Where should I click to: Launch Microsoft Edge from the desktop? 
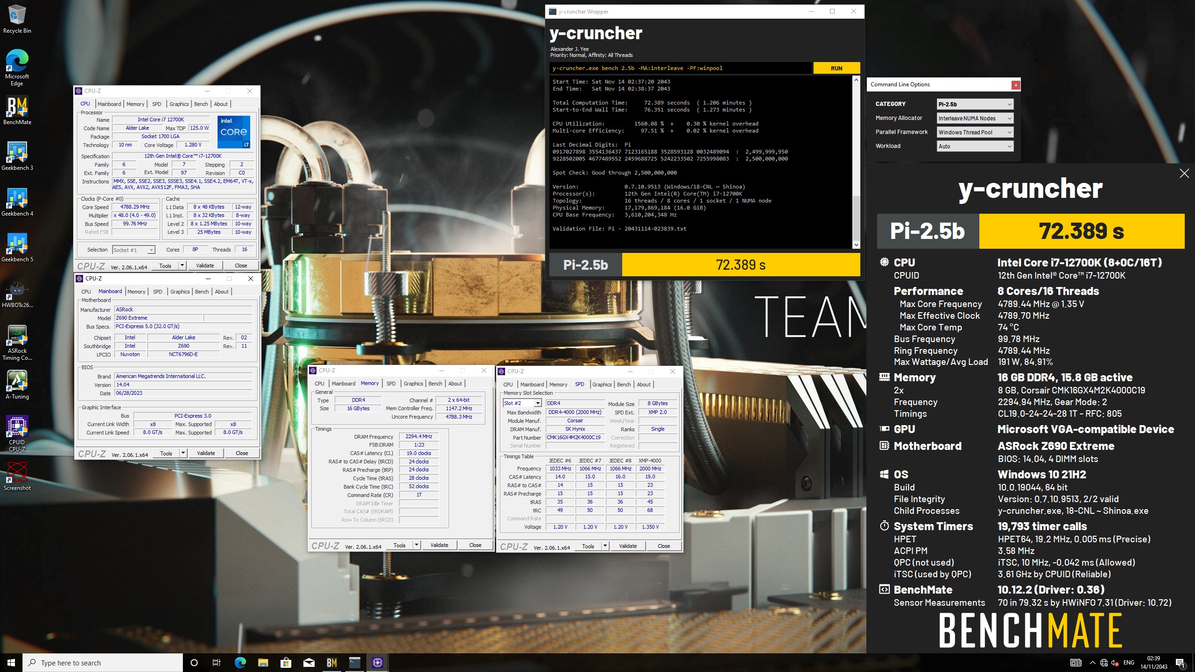[x=17, y=68]
